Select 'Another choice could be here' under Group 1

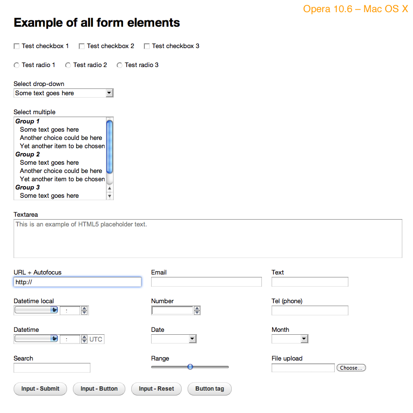(61, 138)
